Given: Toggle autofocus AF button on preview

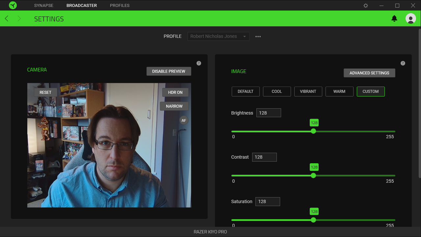Looking at the screenshot, I should pos(184,120).
